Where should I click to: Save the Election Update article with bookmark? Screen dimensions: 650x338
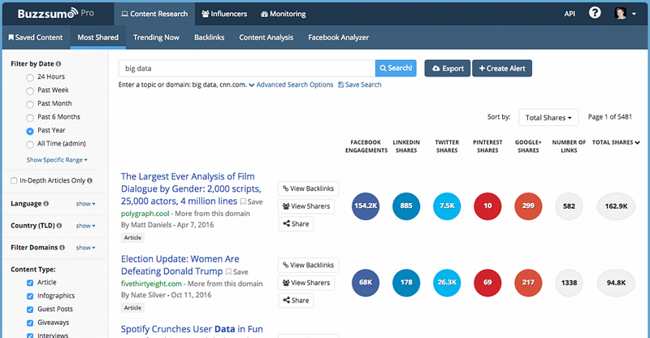click(x=237, y=272)
